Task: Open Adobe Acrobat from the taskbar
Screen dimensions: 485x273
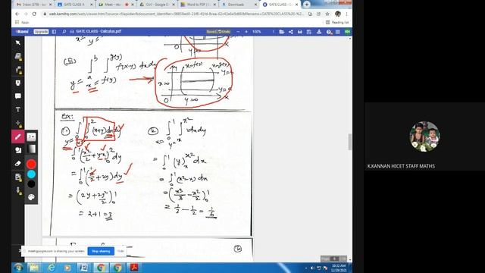Action: coord(134,268)
